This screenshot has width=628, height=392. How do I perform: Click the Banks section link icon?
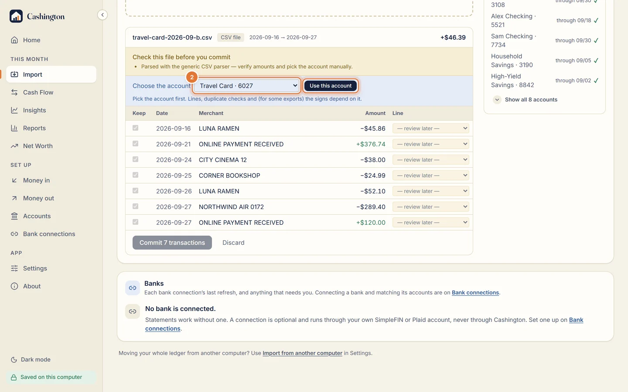click(x=133, y=288)
